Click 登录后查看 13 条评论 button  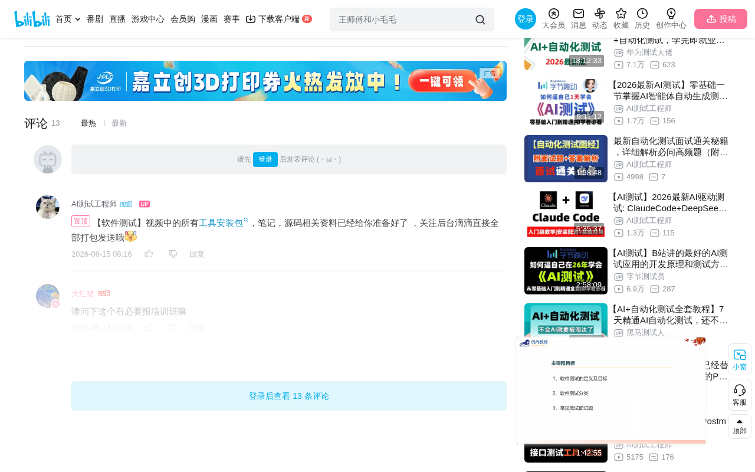pyautogui.click(x=289, y=396)
